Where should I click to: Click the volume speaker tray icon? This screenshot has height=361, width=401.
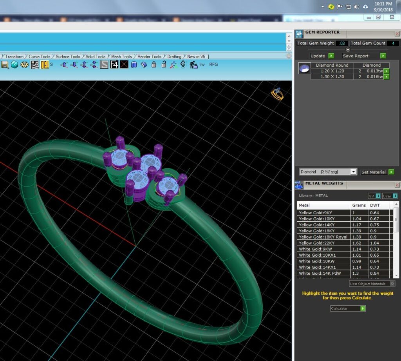click(357, 7)
